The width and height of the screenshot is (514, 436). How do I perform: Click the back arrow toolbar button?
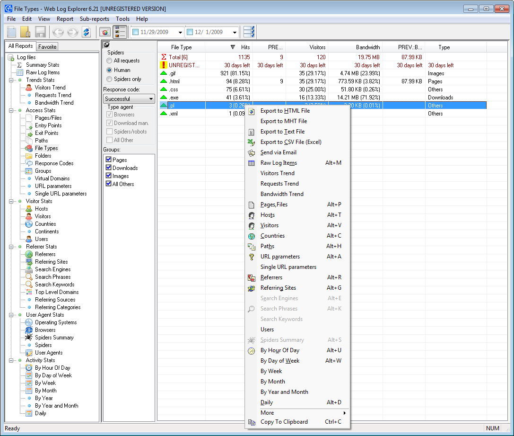58,32
